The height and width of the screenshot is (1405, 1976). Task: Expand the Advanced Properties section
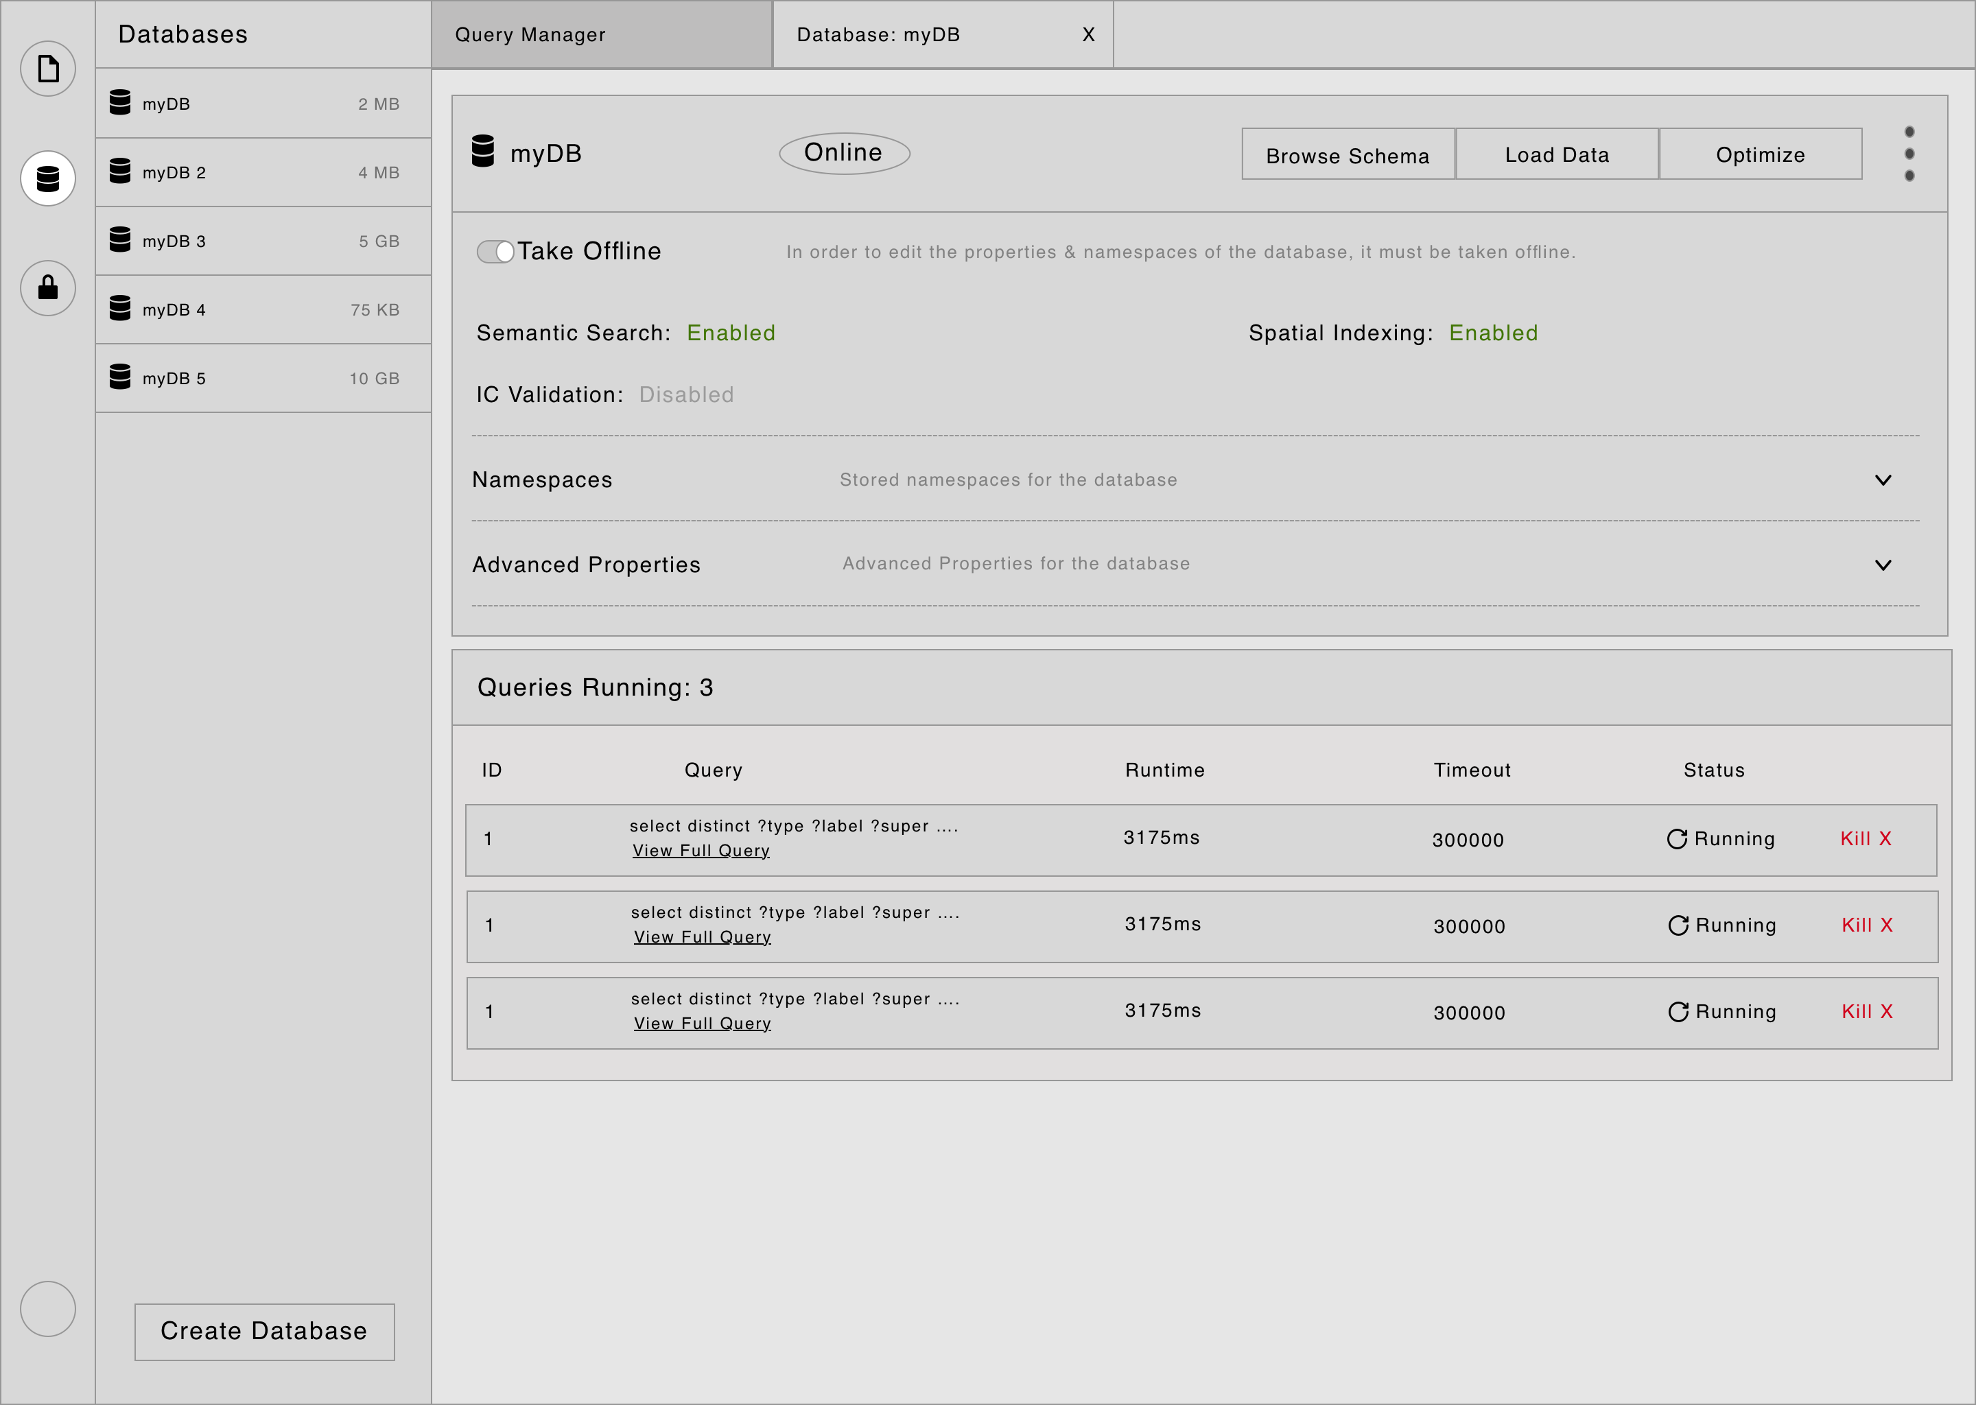click(x=1883, y=565)
